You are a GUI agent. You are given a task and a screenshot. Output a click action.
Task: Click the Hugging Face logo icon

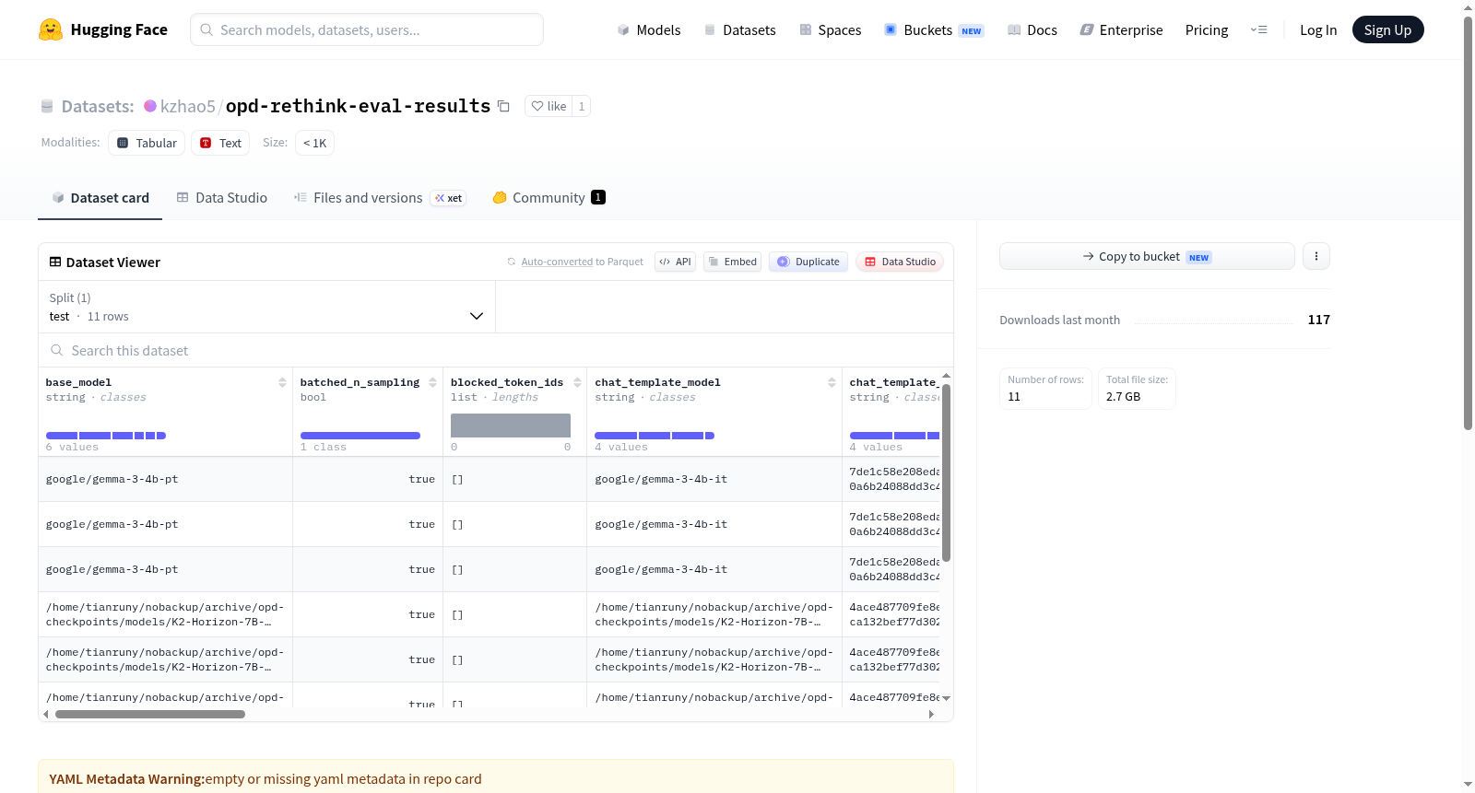(51, 29)
